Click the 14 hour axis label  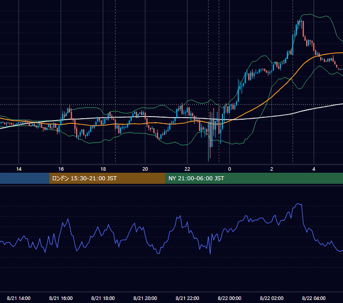click(19, 169)
